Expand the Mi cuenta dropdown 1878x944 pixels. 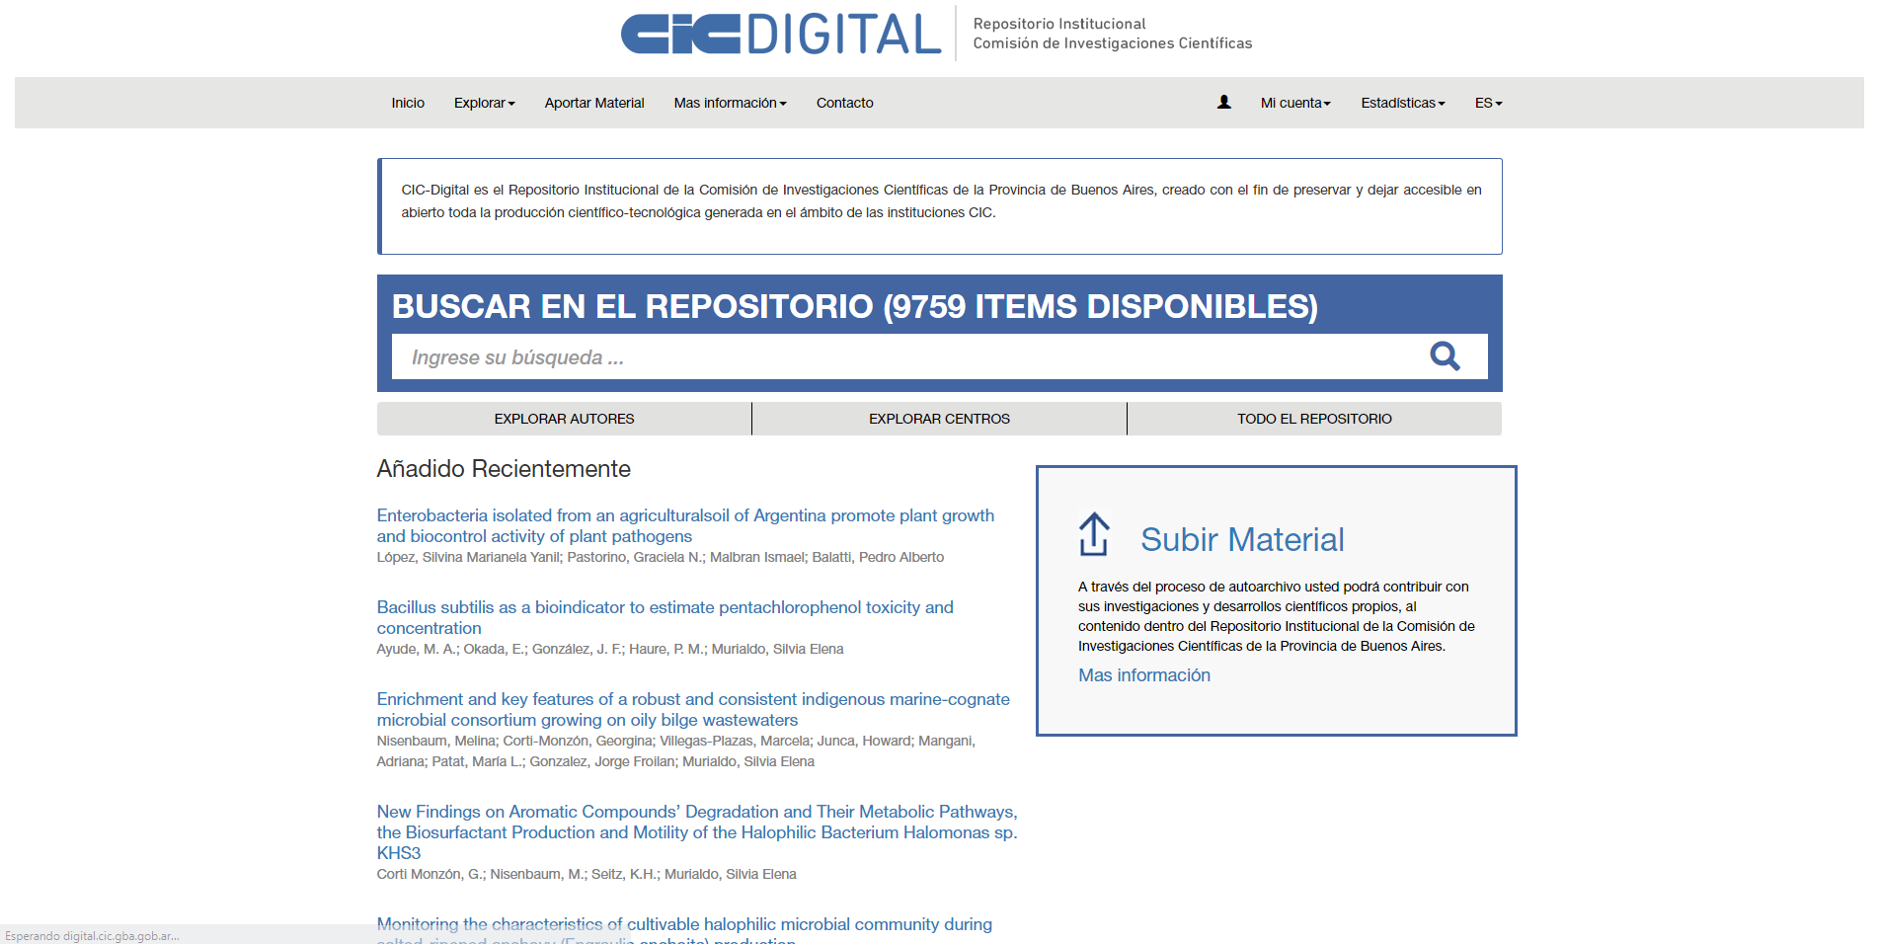coord(1295,103)
